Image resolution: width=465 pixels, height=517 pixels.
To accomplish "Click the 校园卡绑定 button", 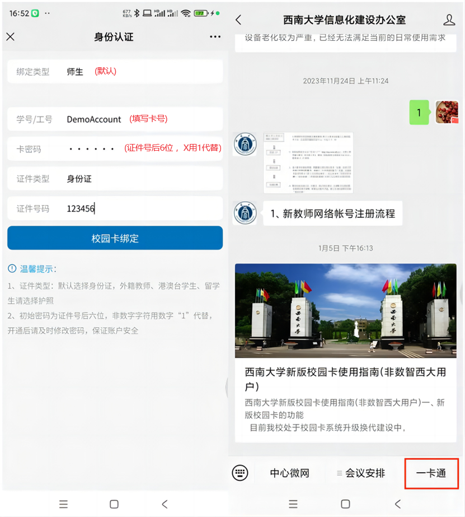I will tap(115, 238).
